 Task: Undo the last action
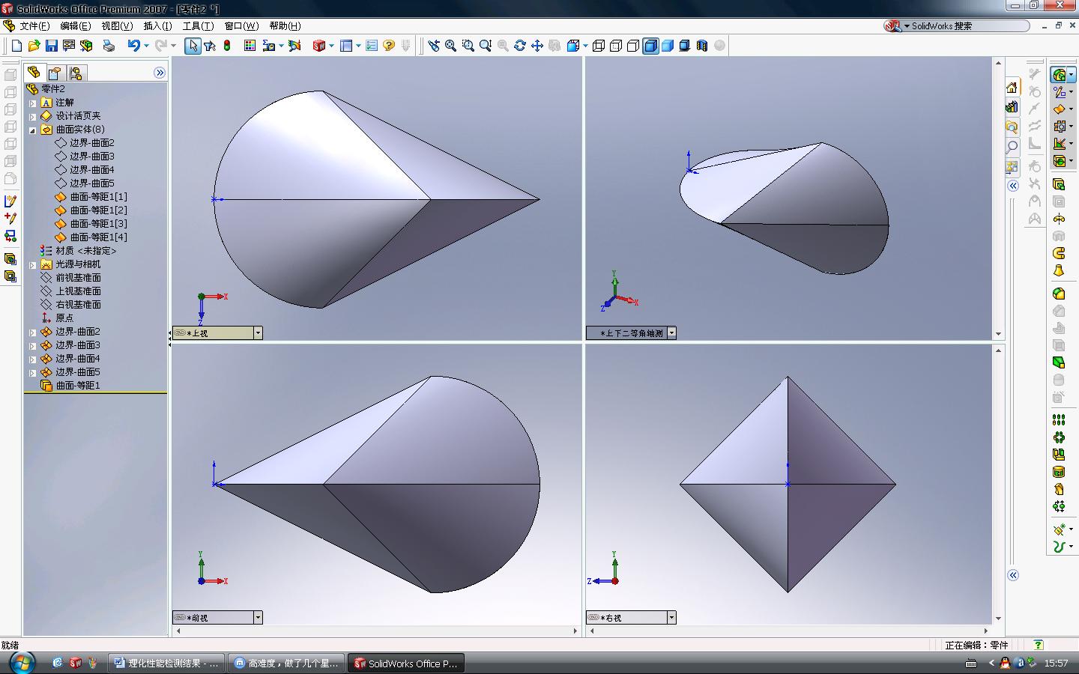click(134, 46)
